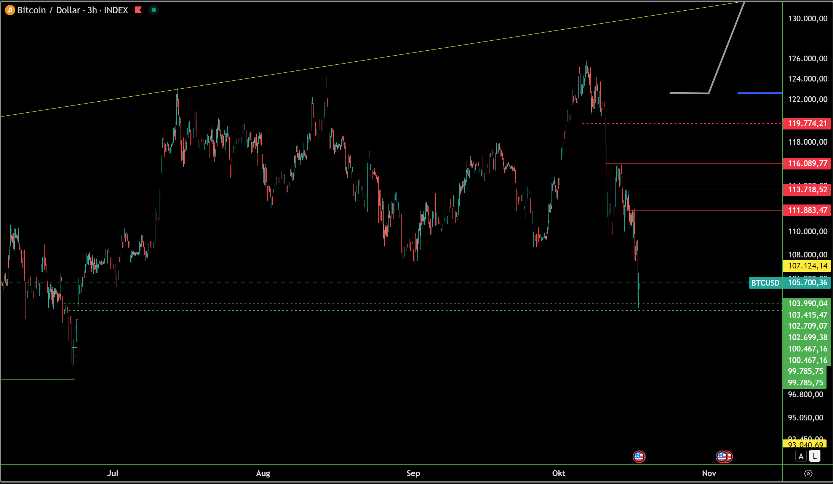
Task: Open chart settings hexagon gear icon
Action: 808,473
